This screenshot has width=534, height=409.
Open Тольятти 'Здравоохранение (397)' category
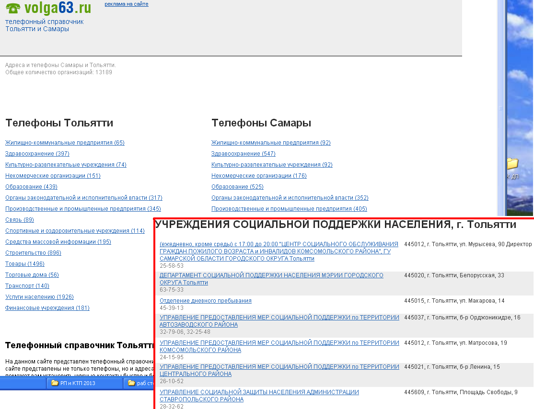point(37,154)
